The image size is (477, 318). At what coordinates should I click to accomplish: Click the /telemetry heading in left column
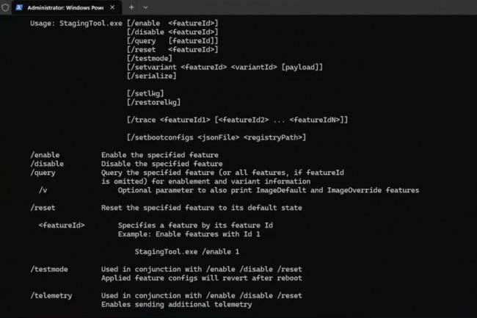click(51, 295)
